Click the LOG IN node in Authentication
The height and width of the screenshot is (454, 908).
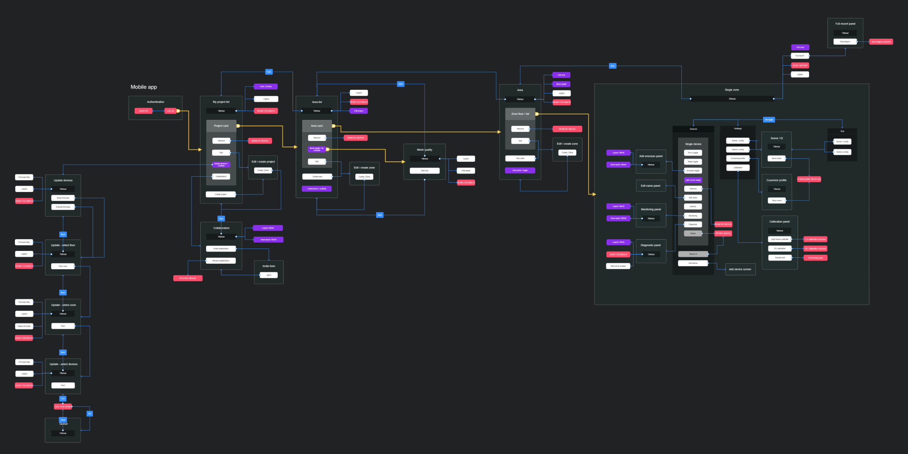click(171, 111)
